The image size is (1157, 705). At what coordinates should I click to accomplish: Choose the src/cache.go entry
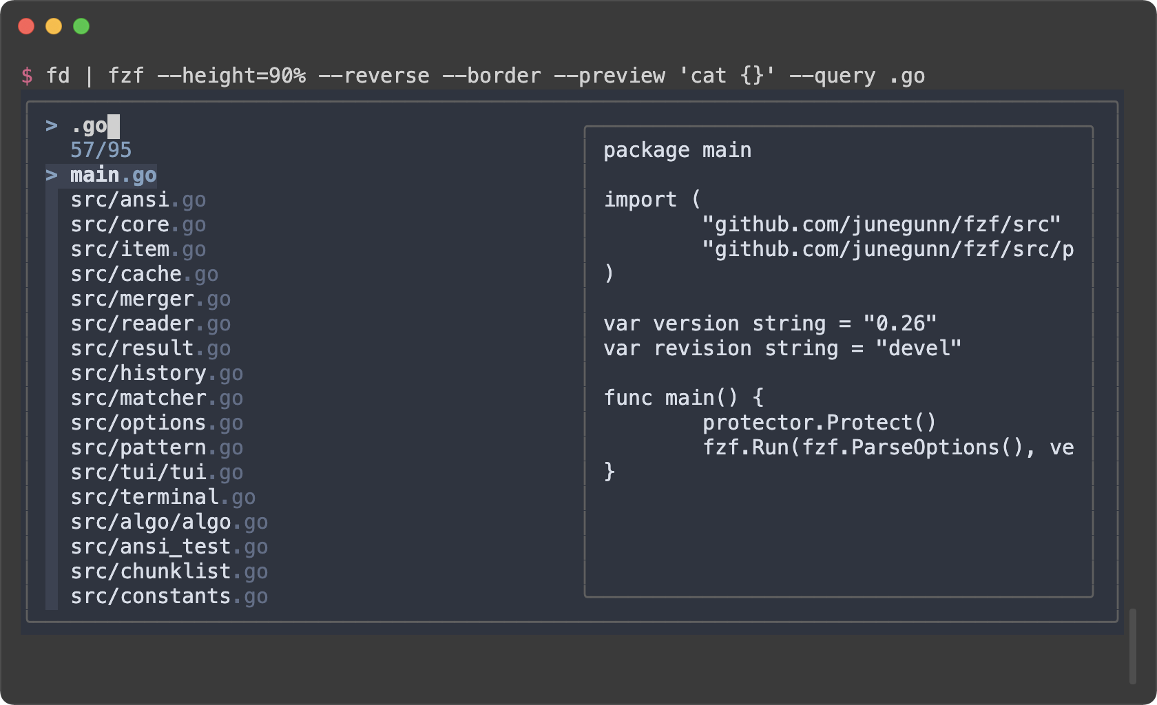click(x=144, y=274)
